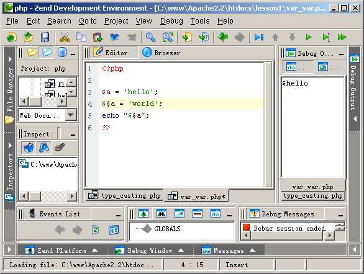Click the editor vertical scrollbar
The image size is (364, 274).
[x=268, y=124]
